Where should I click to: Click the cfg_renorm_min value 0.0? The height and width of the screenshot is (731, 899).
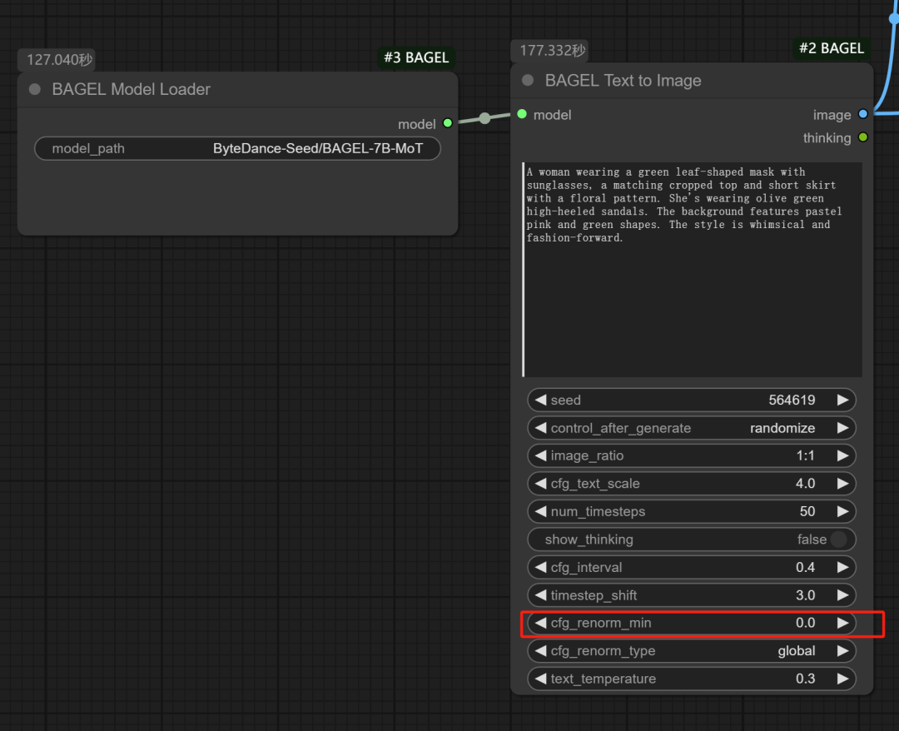point(805,623)
